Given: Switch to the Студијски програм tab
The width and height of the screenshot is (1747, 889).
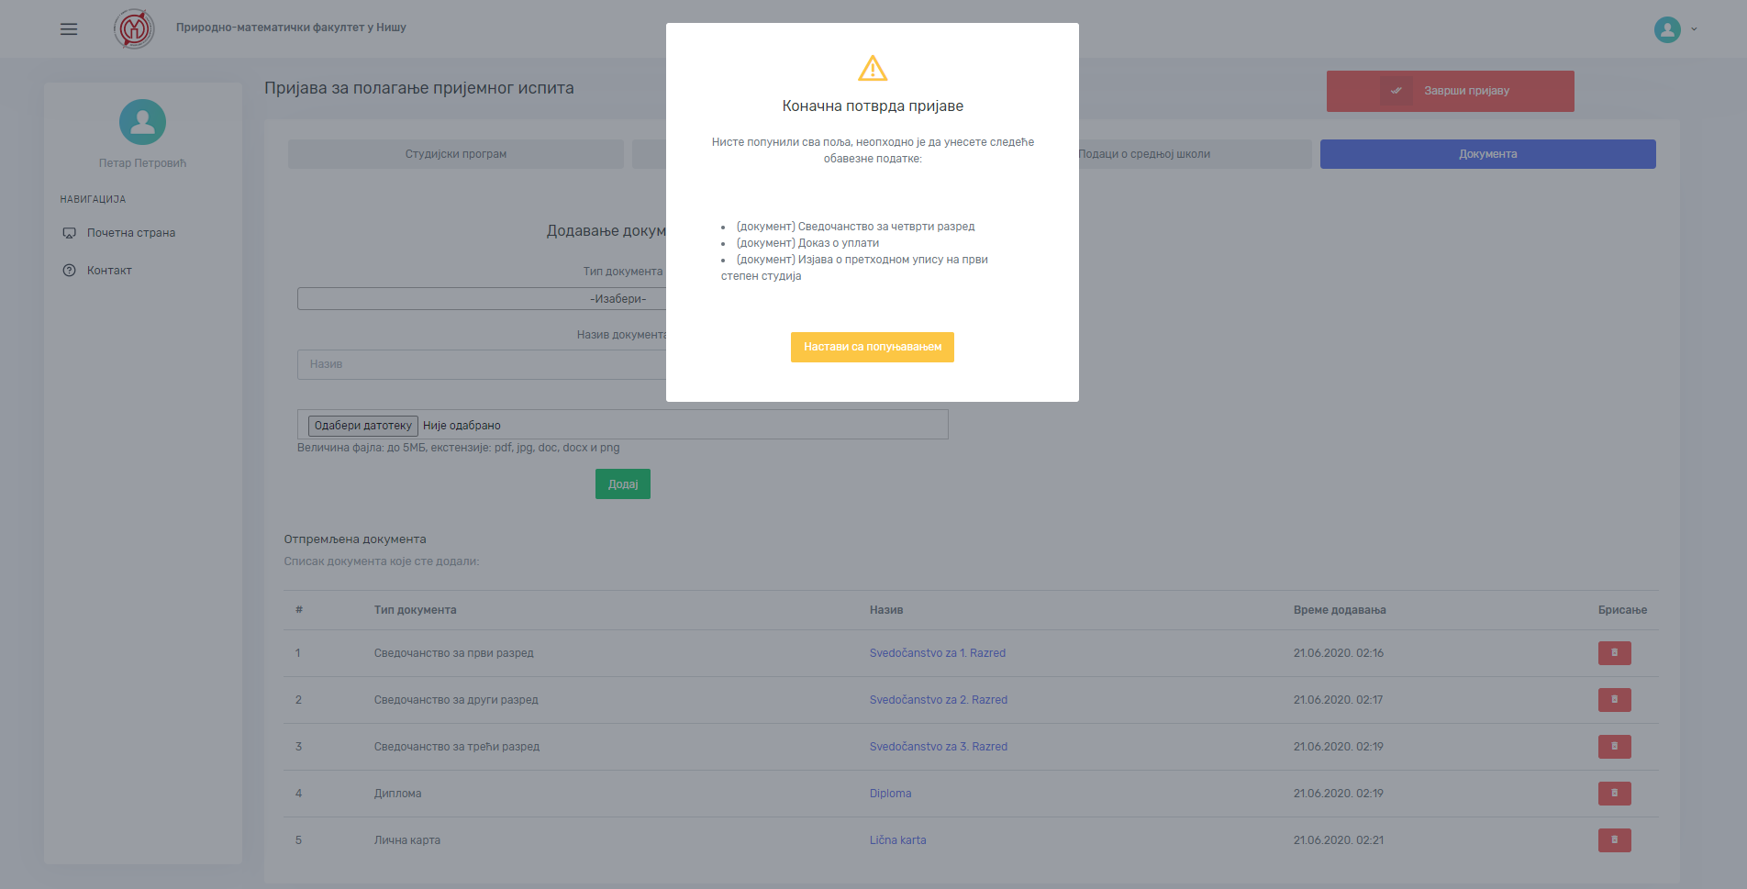Looking at the screenshot, I should click(x=455, y=154).
